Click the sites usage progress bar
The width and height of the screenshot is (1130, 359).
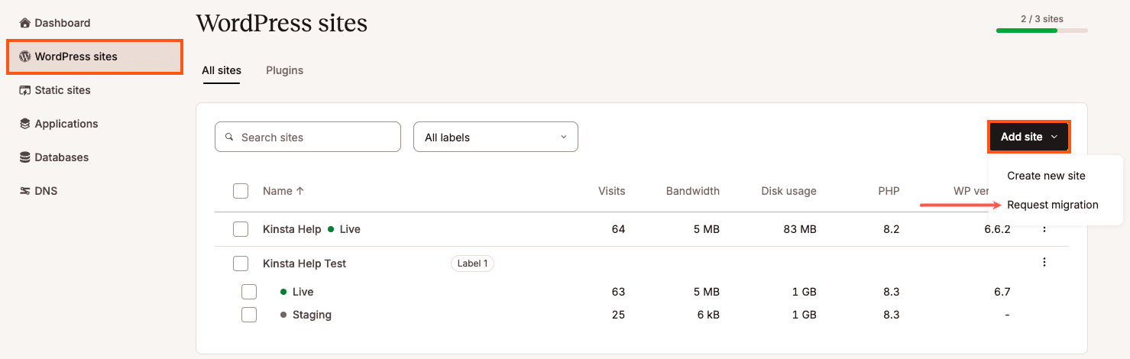pyautogui.click(x=1041, y=31)
